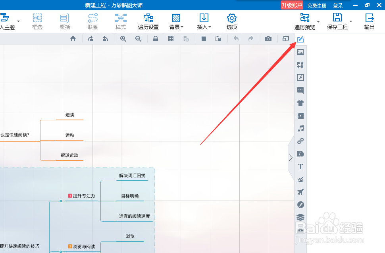Viewport: 385px width, 253px height.
Task: Open the hyperlink chain icon
Action: (300, 141)
